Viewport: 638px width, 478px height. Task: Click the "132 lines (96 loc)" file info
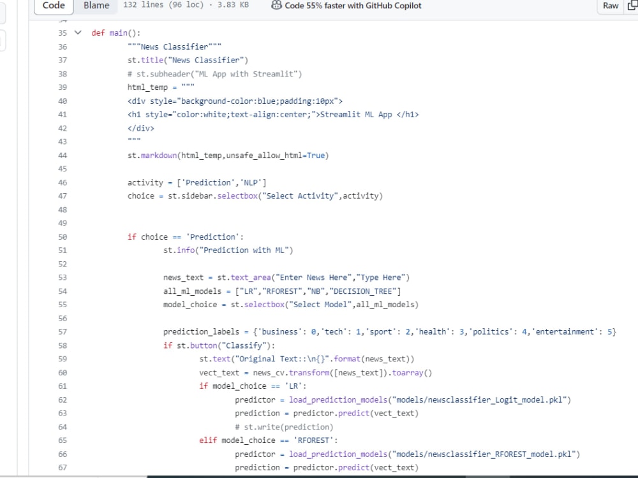click(x=163, y=5)
